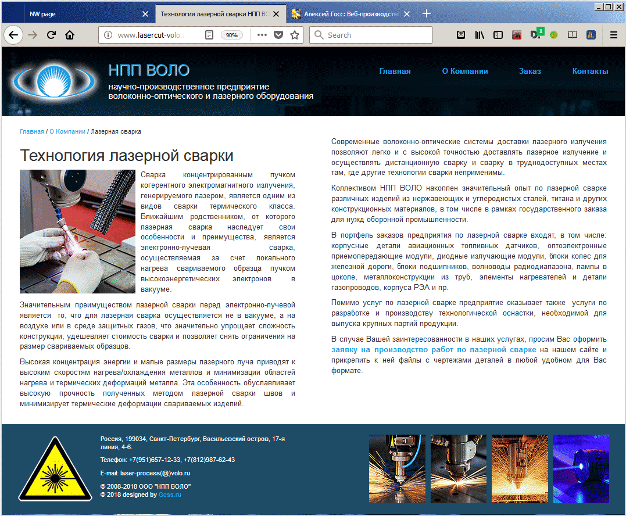Close the Алексей Госс tab
The image size is (626, 516).
(406, 14)
